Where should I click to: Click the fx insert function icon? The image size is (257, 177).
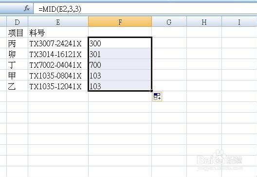(x=27, y=8)
